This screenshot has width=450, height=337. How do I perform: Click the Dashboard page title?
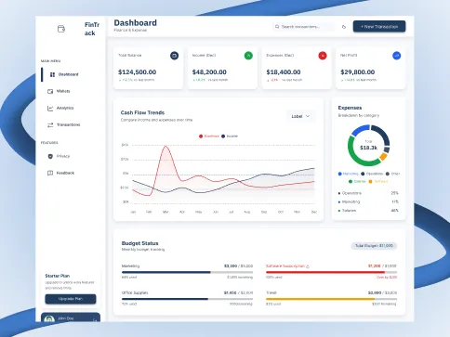136,23
